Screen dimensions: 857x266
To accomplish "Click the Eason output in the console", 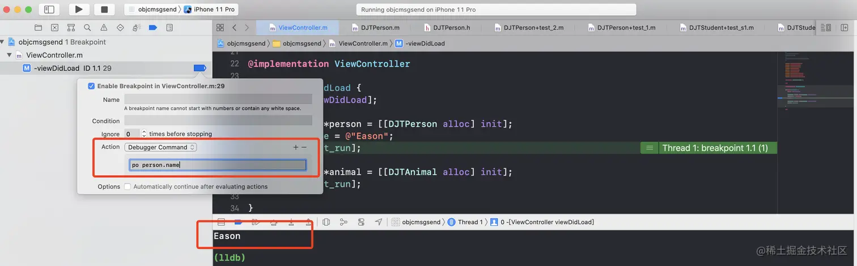I will click(227, 236).
